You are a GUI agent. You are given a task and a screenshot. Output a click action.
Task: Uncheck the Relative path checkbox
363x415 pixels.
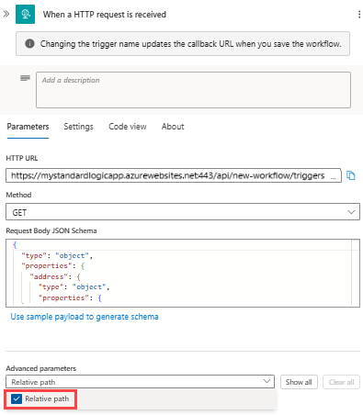pyautogui.click(x=17, y=398)
